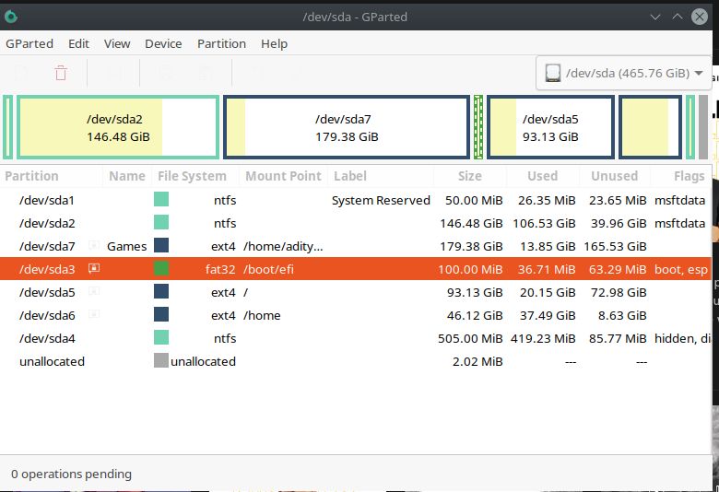The image size is (719, 492).
Task: Click the window roll-down chevron in title bar
Action: click(655, 17)
